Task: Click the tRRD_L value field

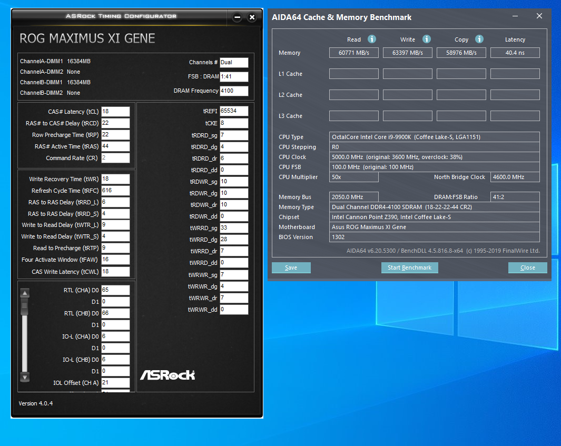Action: (115, 202)
